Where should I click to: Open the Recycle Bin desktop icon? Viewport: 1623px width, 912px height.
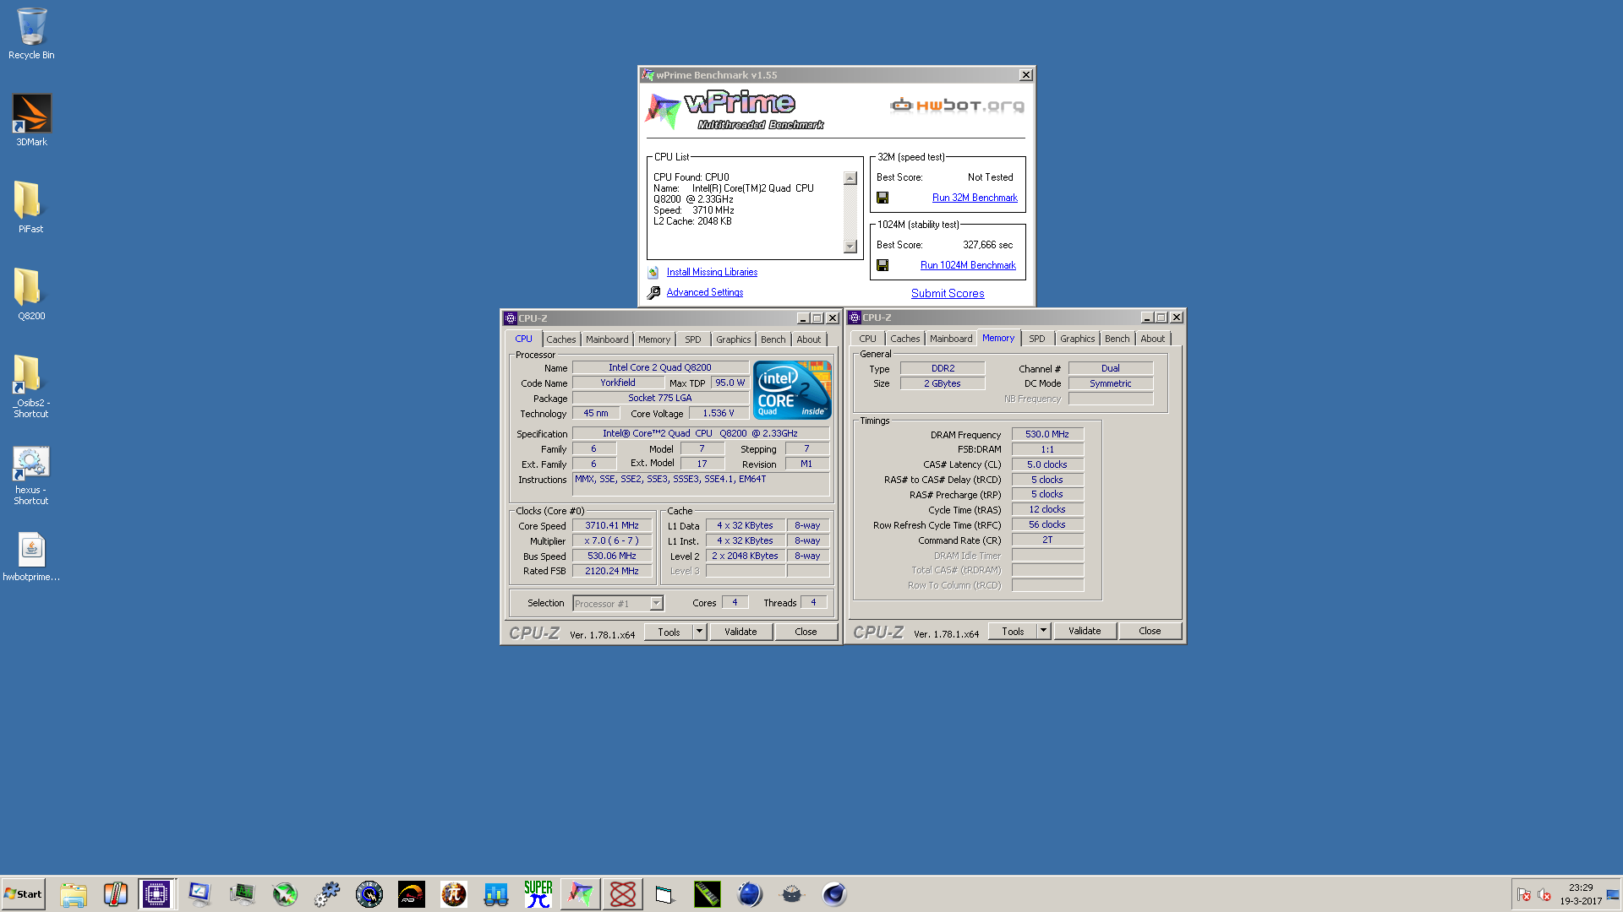click(31, 34)
